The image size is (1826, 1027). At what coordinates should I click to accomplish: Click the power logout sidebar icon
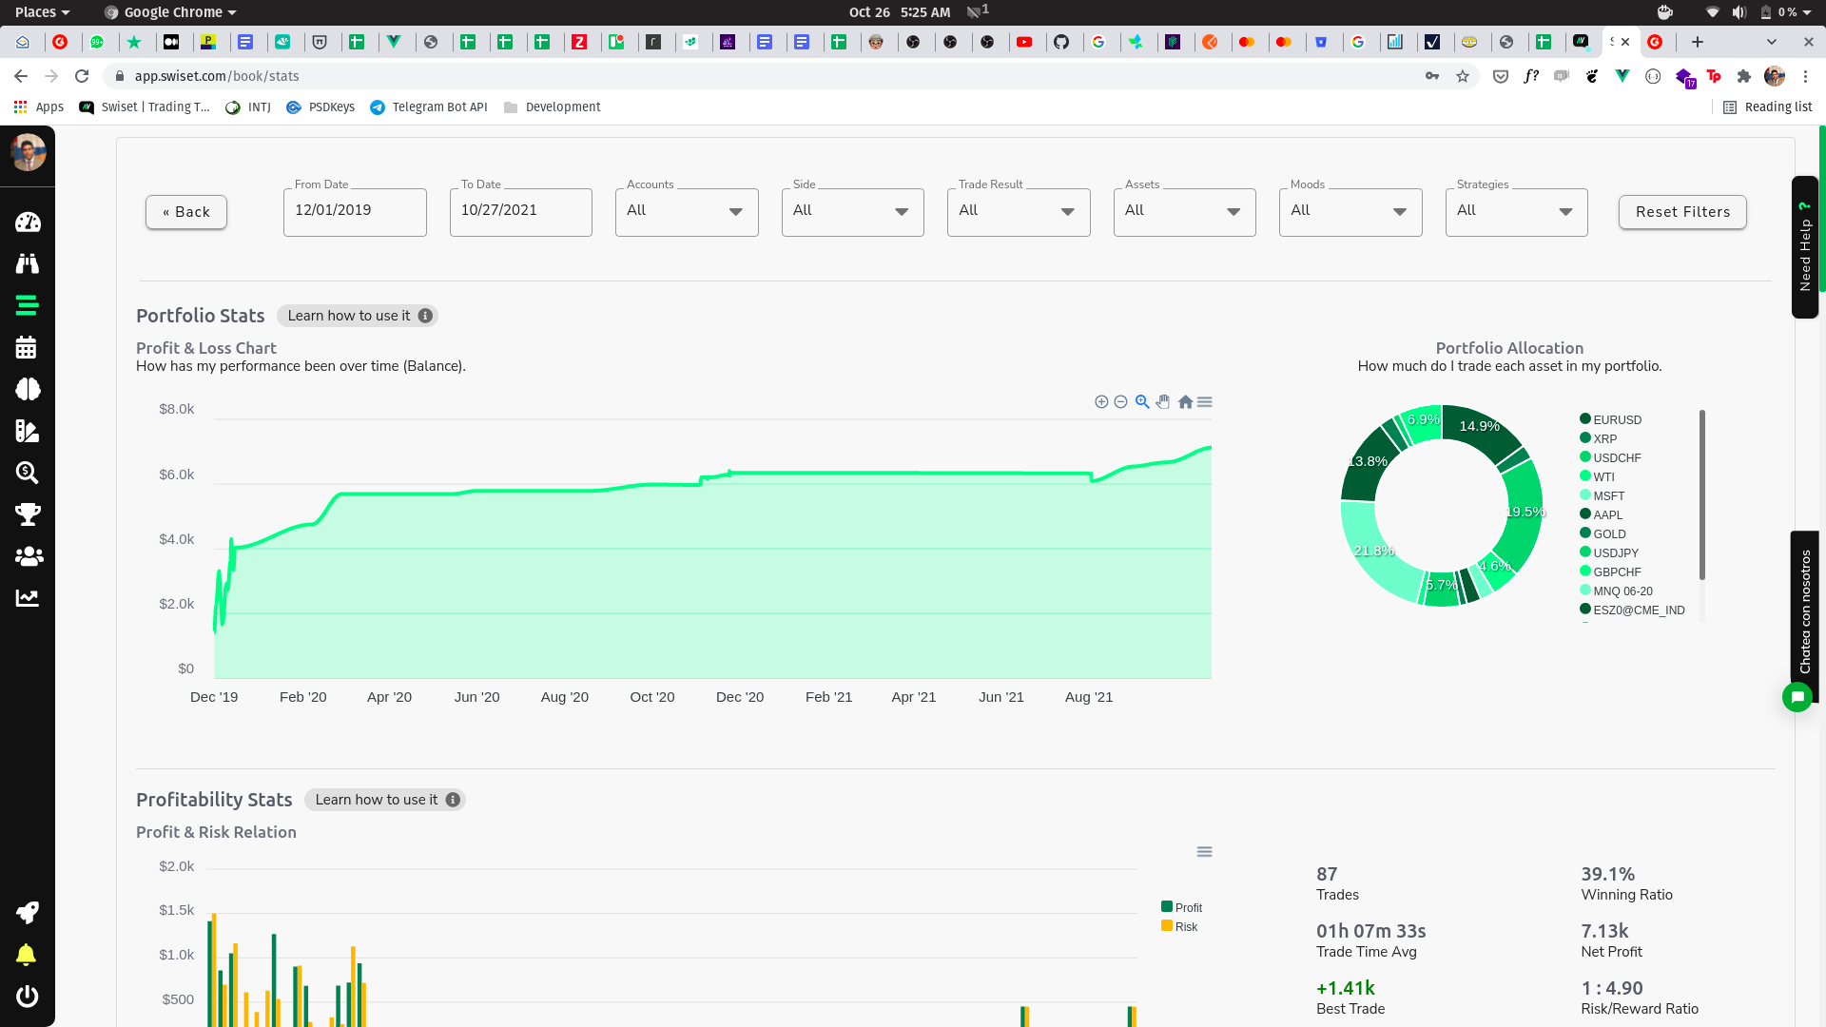pos(27,996)
